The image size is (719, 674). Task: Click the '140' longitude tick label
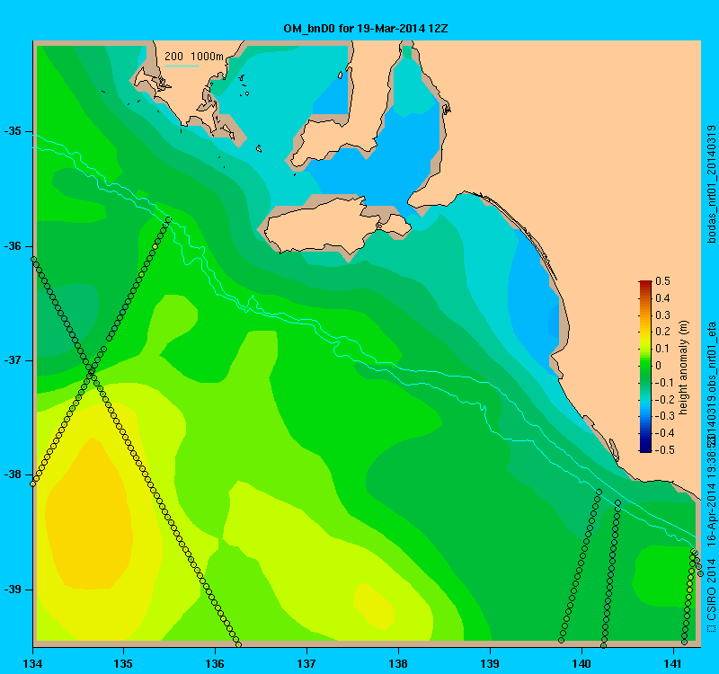581,663
